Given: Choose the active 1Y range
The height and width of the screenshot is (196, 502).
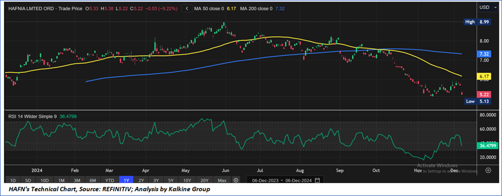Looking at the screenshot, I should point(125,180).
